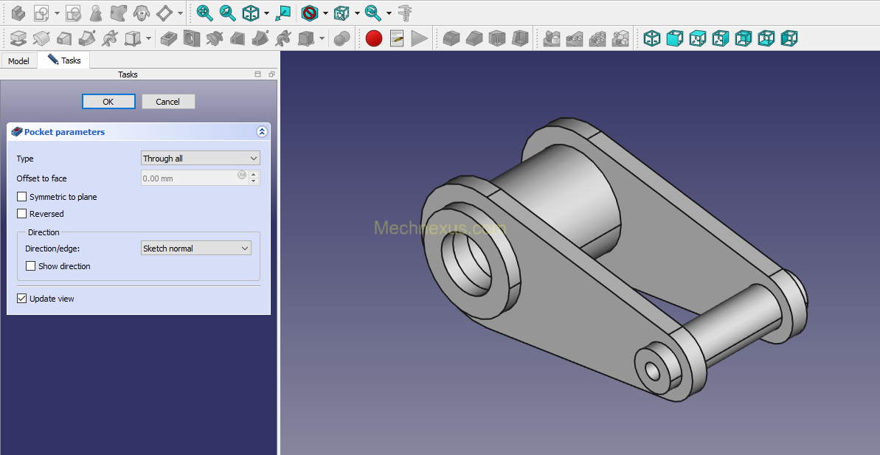Click the Fit All zoom icon

204,13
